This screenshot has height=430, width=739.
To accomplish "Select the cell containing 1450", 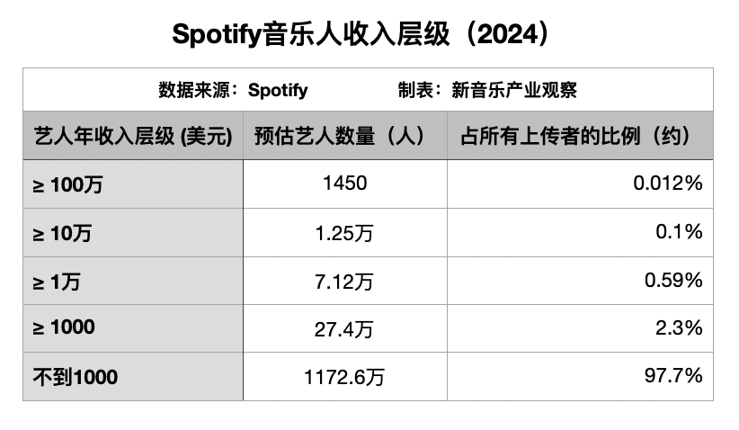I will [344, 184].
